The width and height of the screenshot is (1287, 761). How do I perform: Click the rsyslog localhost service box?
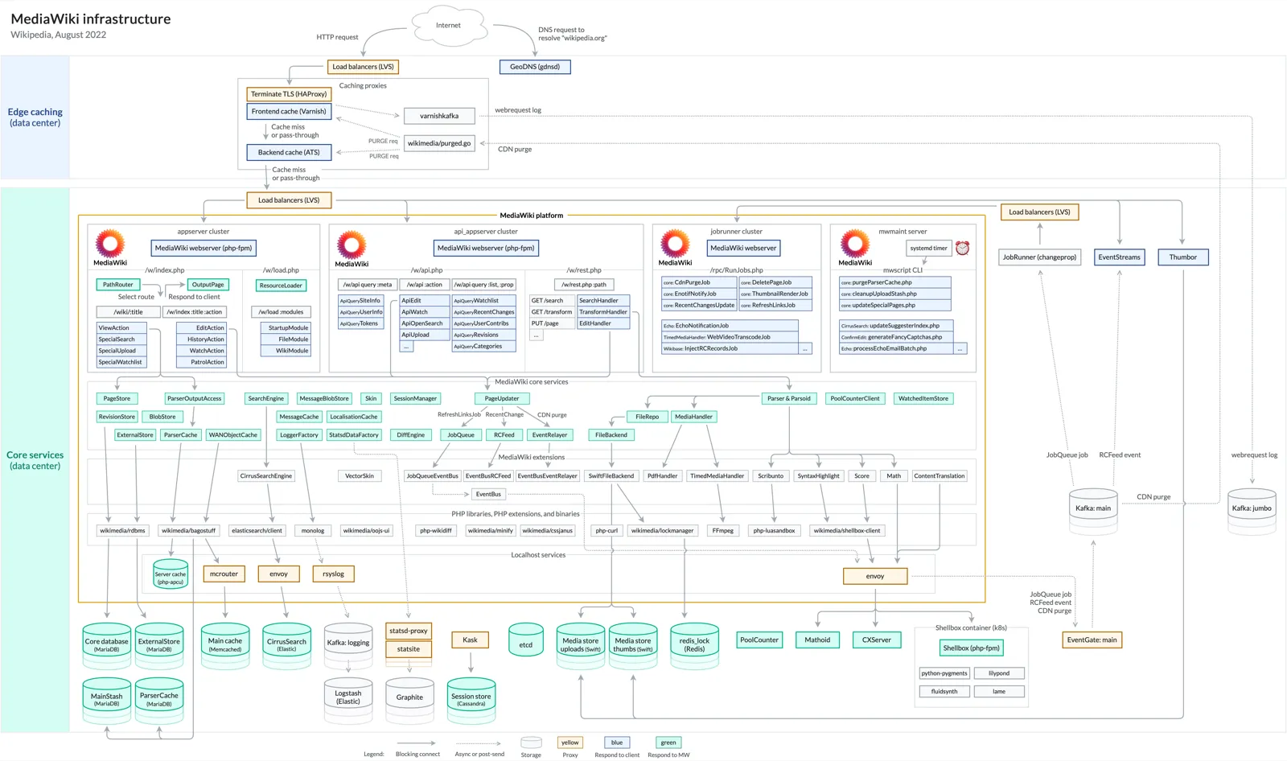(x=334, y=574)
